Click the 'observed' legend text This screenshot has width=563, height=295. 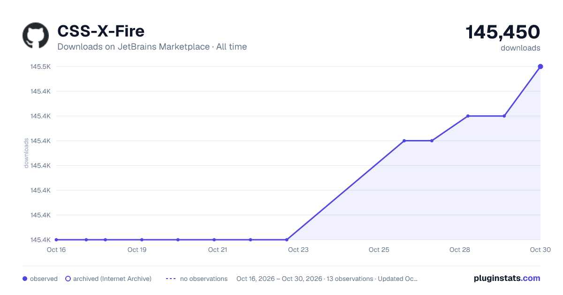[44, 279]
